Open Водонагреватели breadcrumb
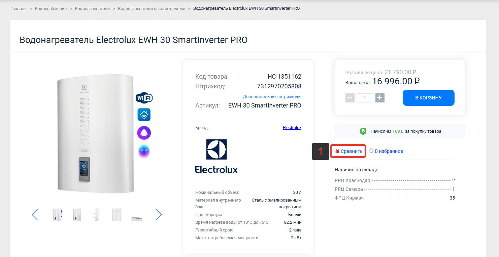 tap(92, 8)
